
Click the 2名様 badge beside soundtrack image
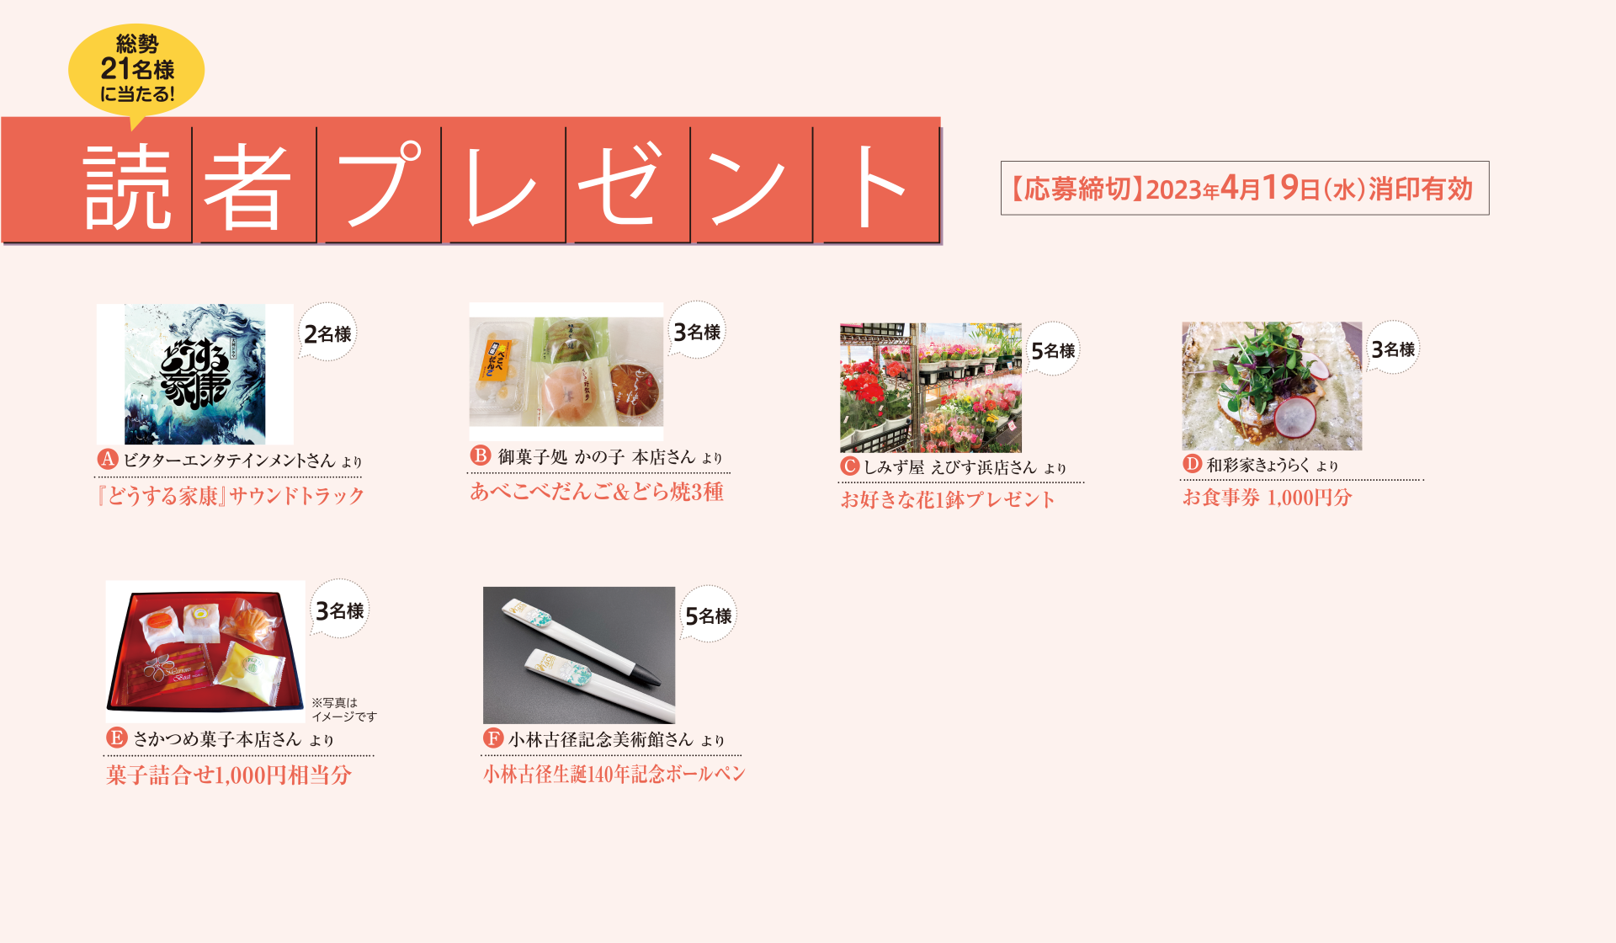[327, 333]
